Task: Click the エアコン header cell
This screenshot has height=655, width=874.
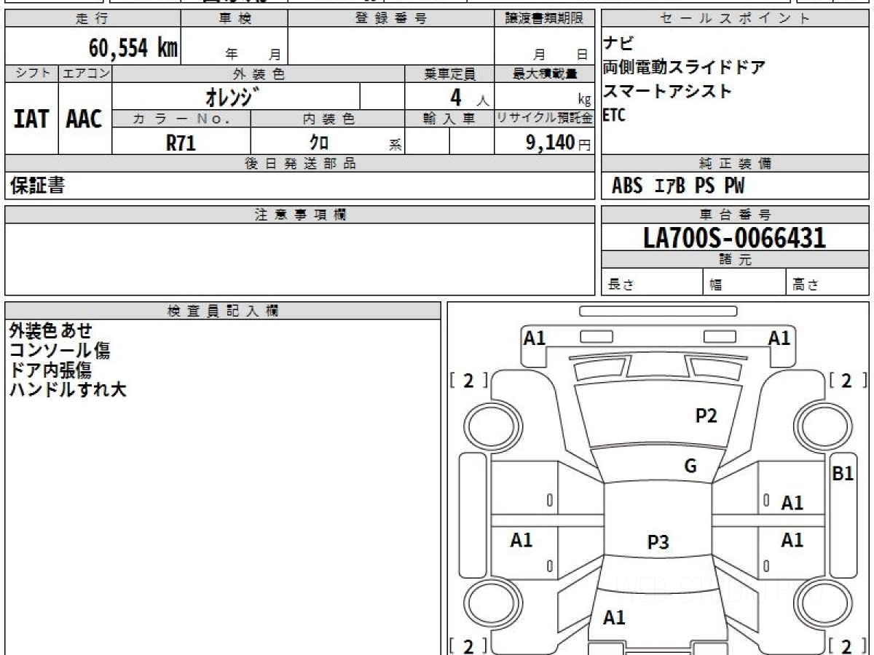Action: pyautogui.click(x=85, y=74)
